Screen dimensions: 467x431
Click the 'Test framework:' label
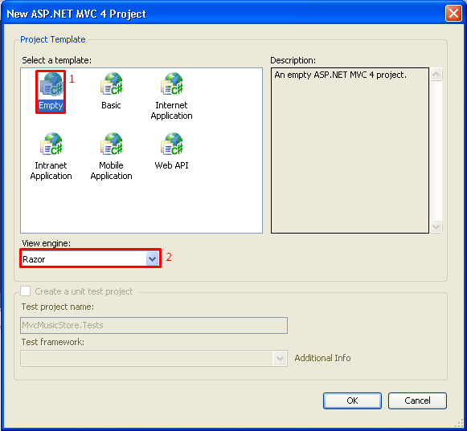pos(53,342)
